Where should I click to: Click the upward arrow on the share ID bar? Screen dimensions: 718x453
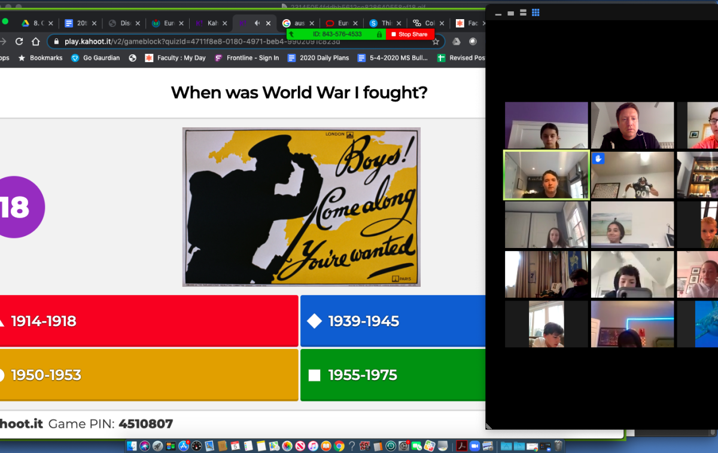[291, 34]
